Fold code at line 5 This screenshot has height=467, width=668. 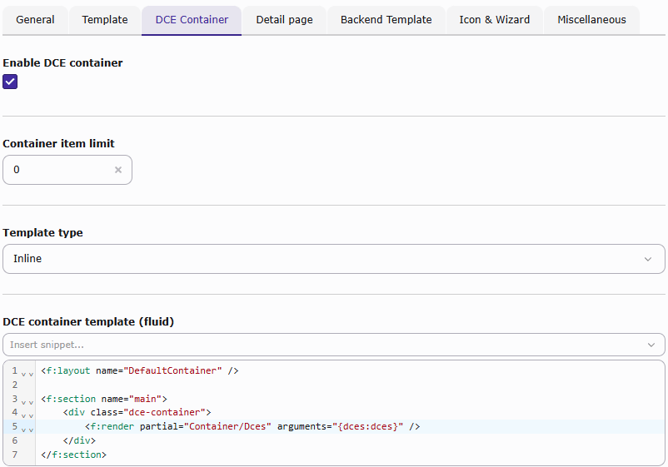pyautogui.click(x=27, y=430)
